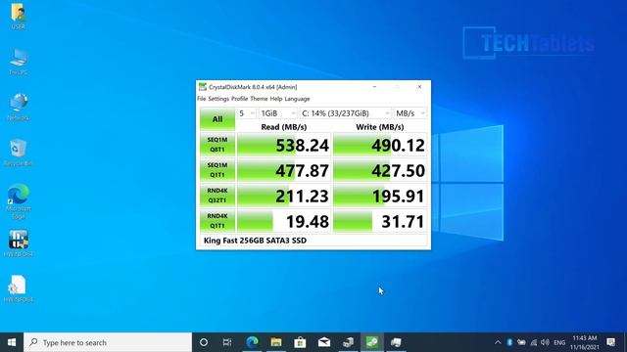Open Cortana from the taskbar
This screenshot has height=352, width=627.
click(x=204, y=342)
